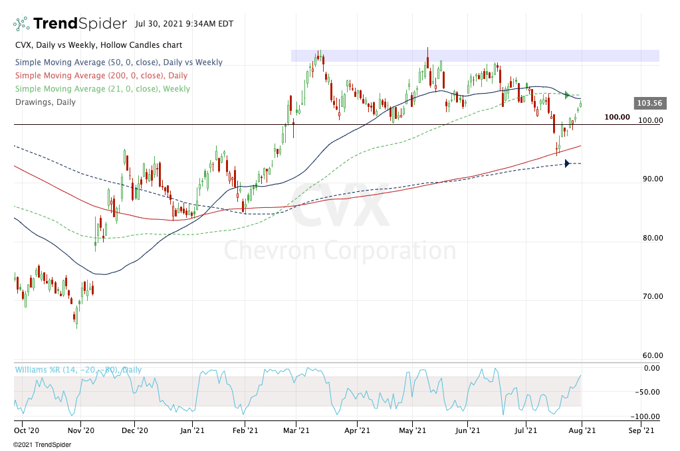Click the 90.00 price axis label
Image resolution: width=680 pixels, height=451 pixels.
tap(652, 179)
